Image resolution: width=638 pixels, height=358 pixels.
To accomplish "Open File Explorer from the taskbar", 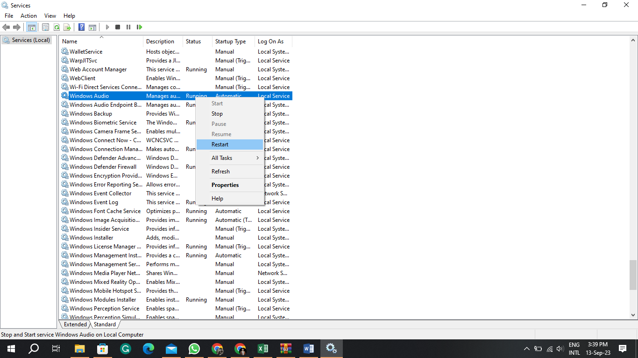I will pyautogui.click(x=79, y=349).
